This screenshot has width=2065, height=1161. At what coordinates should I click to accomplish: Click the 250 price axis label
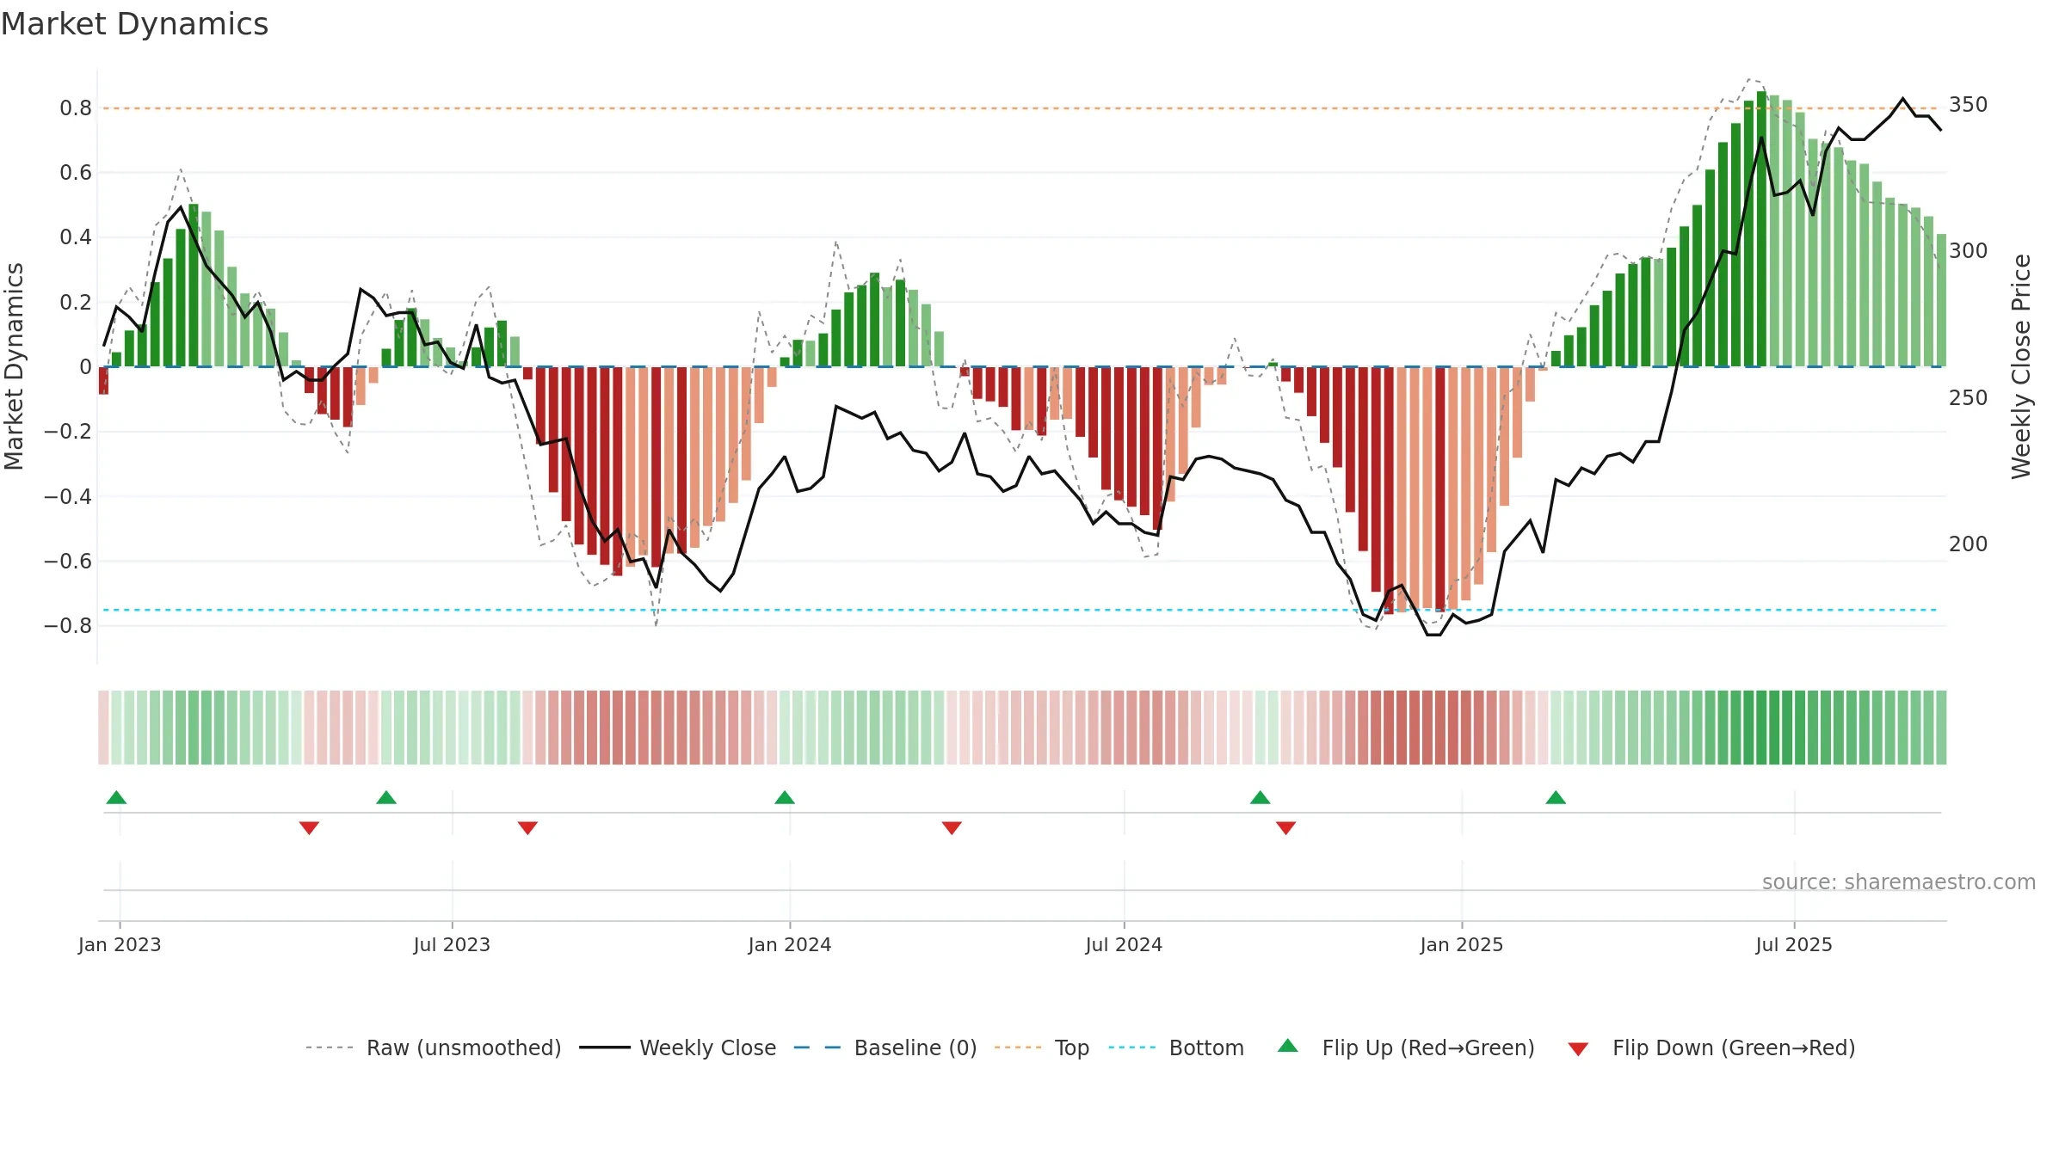tap(1969, 398)
